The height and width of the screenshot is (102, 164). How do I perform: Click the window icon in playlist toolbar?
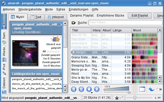[x=142, y=89]
